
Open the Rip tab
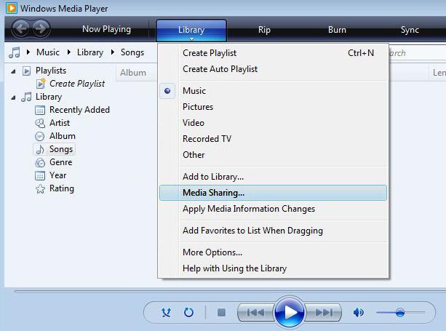tap(264, 30)
